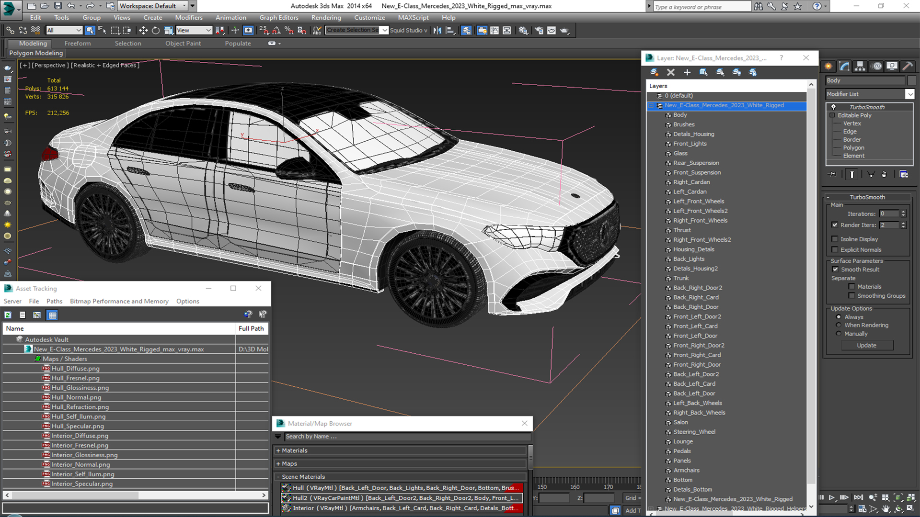Open the Mirror tool in main toolbar
This screenshot has height=517, width=920.
coord(437,30)
